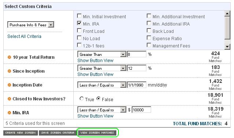Click View Screen Matches button
The width and height of the screenshot is (234, 138).
(97, 133)
